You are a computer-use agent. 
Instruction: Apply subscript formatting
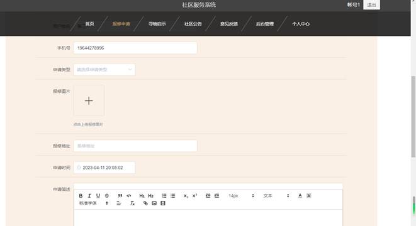click(x=186, y=196)
